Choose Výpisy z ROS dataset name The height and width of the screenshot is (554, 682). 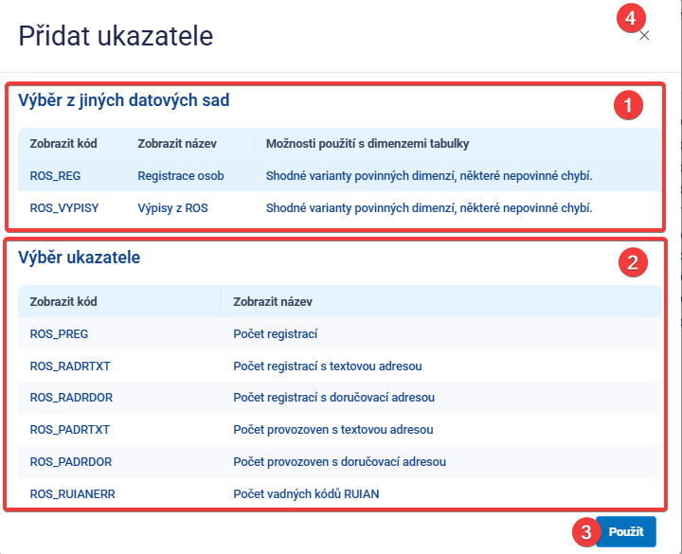172,207
